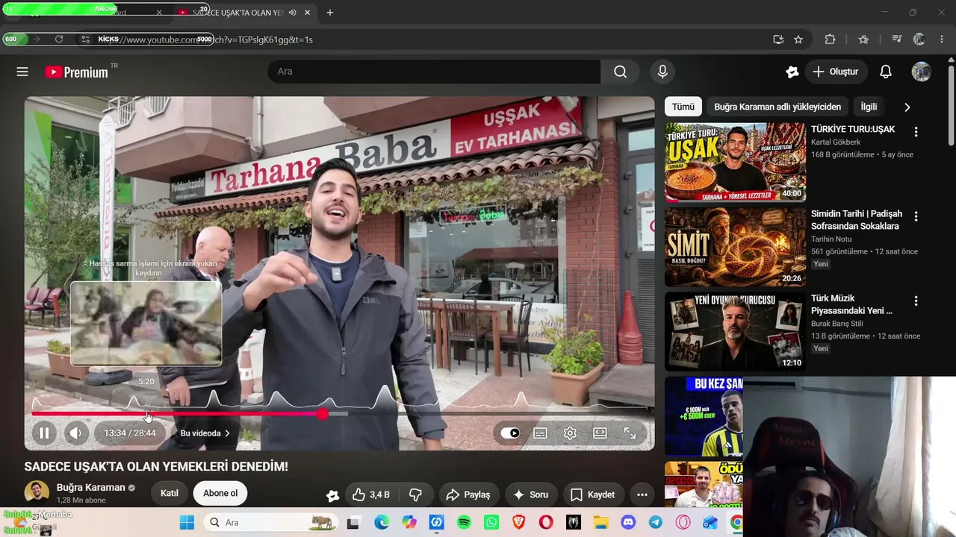Show more filter chips with right arrow
This screenshot has height=537, width=956.
coord(907,107)
